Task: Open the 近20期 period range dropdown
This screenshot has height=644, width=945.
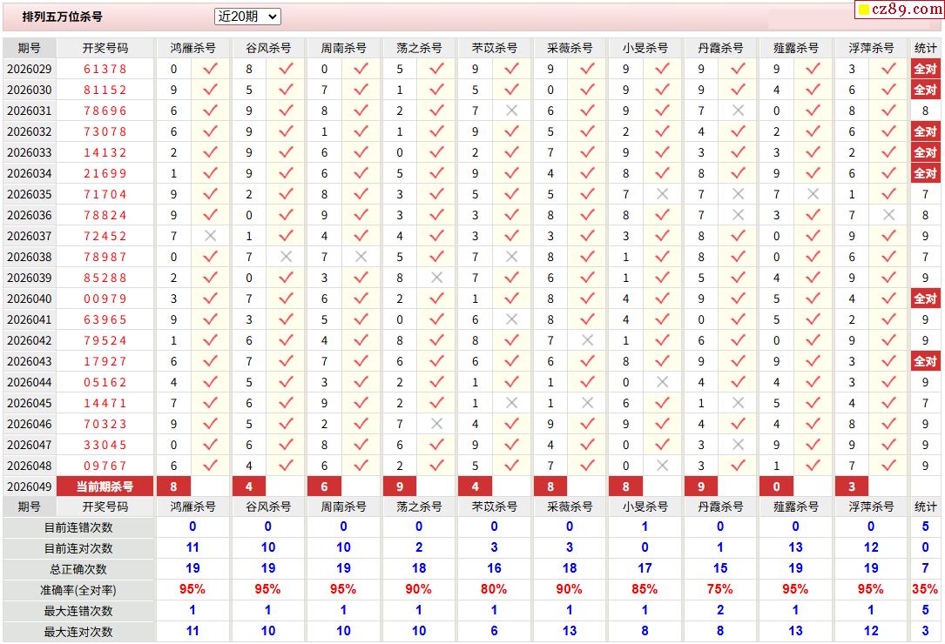Action: click(x=247, y=17)
